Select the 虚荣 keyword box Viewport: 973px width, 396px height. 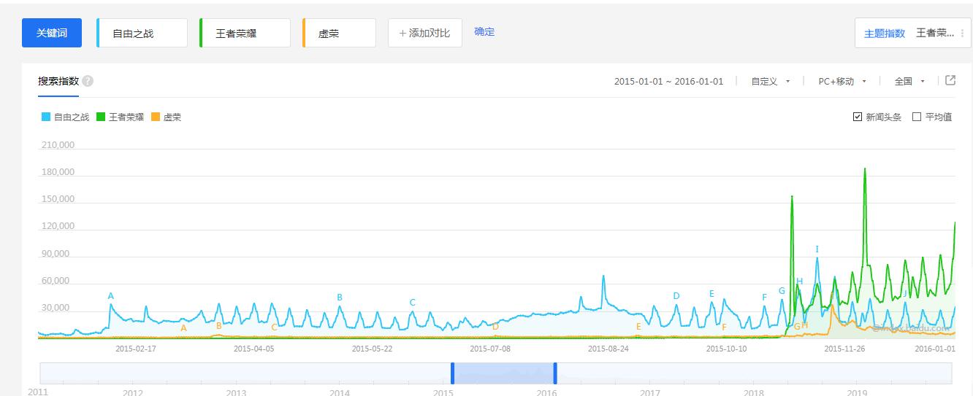(x=339, y=34)
